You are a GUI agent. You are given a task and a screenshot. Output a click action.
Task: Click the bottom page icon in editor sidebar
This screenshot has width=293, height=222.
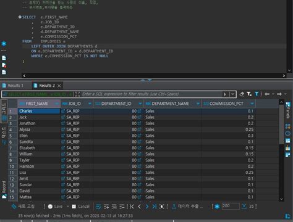(x=4, y=72)
